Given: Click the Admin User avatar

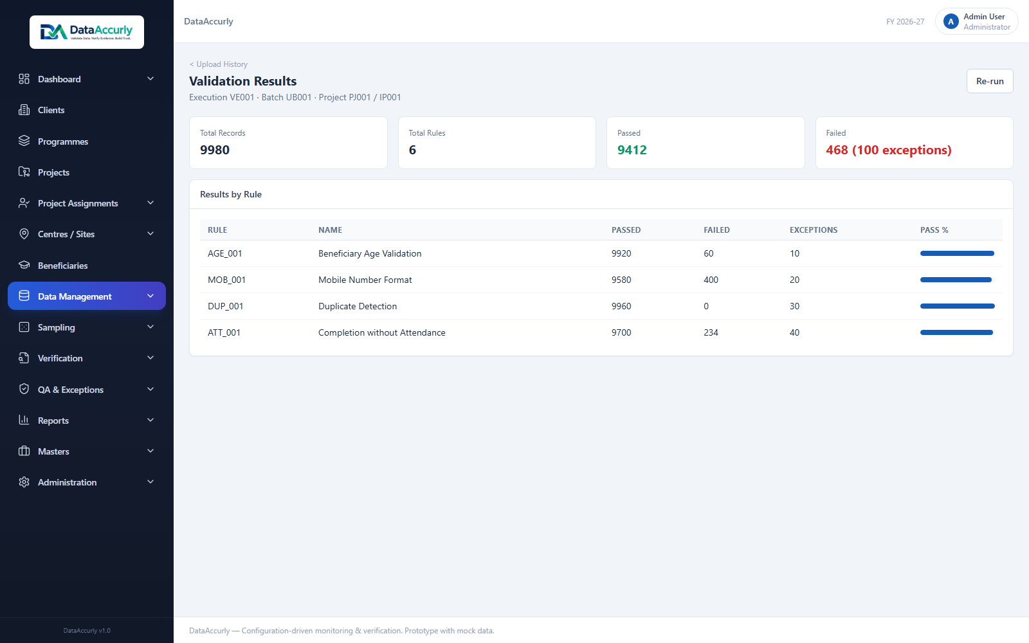Looking at the screenshot, I should click(x=951, y=22).
